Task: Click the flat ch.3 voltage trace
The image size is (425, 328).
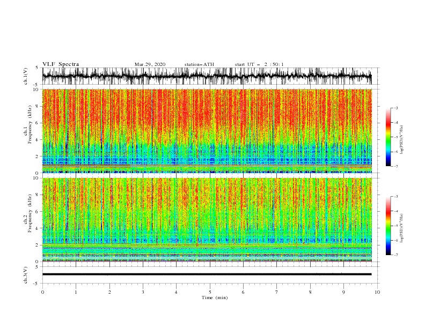Action: pyautogui.click(x=207, y=274)
